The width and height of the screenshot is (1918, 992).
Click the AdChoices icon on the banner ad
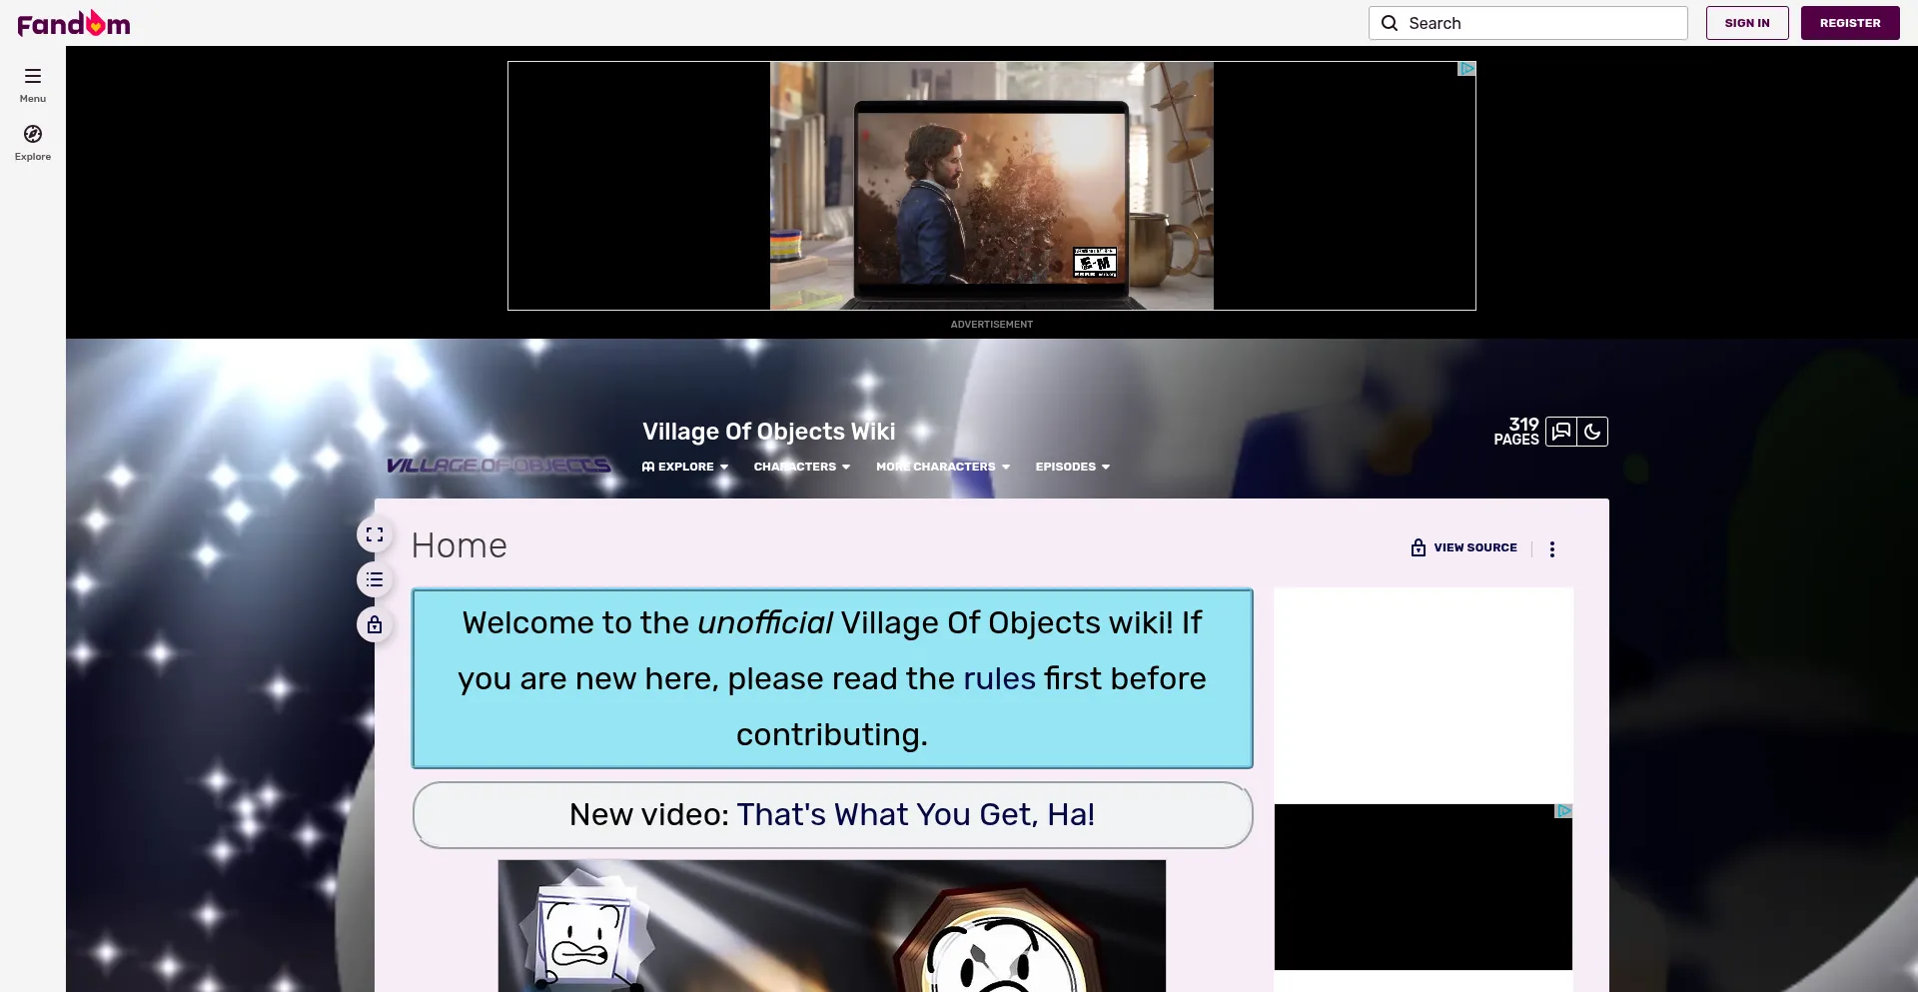1466,69
